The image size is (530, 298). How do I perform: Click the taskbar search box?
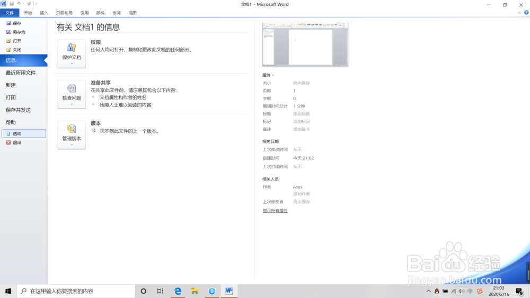tap(76, 291)
